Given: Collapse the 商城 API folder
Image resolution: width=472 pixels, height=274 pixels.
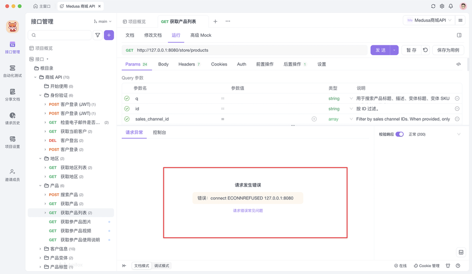Looking at the screenshot, I should [x=35, y=77].
